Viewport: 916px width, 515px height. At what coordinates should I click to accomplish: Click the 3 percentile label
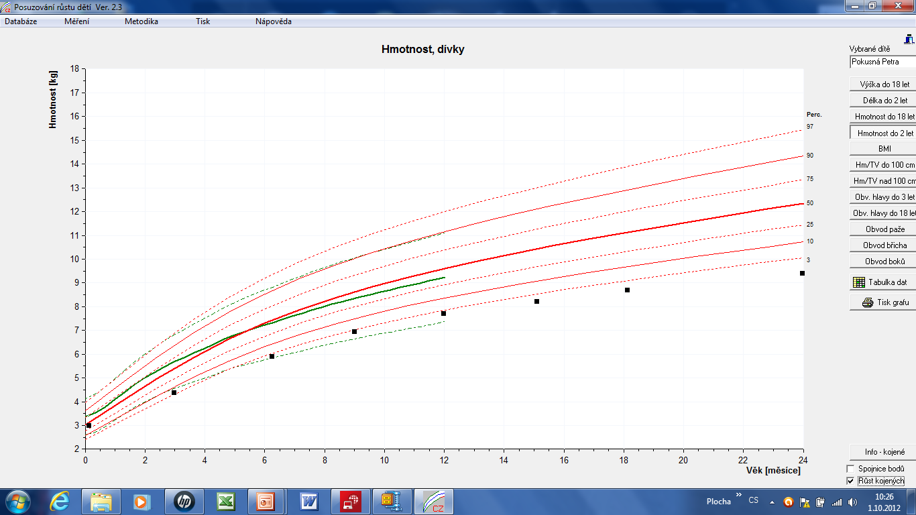pos(808,260)
